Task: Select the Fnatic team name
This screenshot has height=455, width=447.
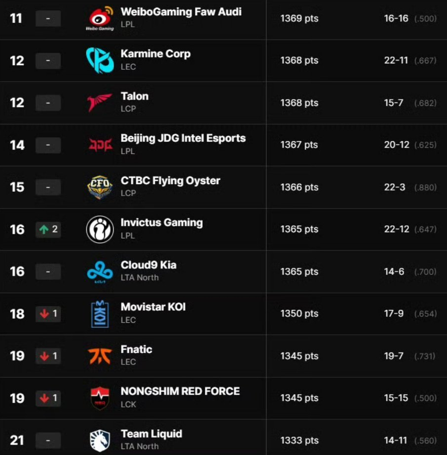Action: 136,350
